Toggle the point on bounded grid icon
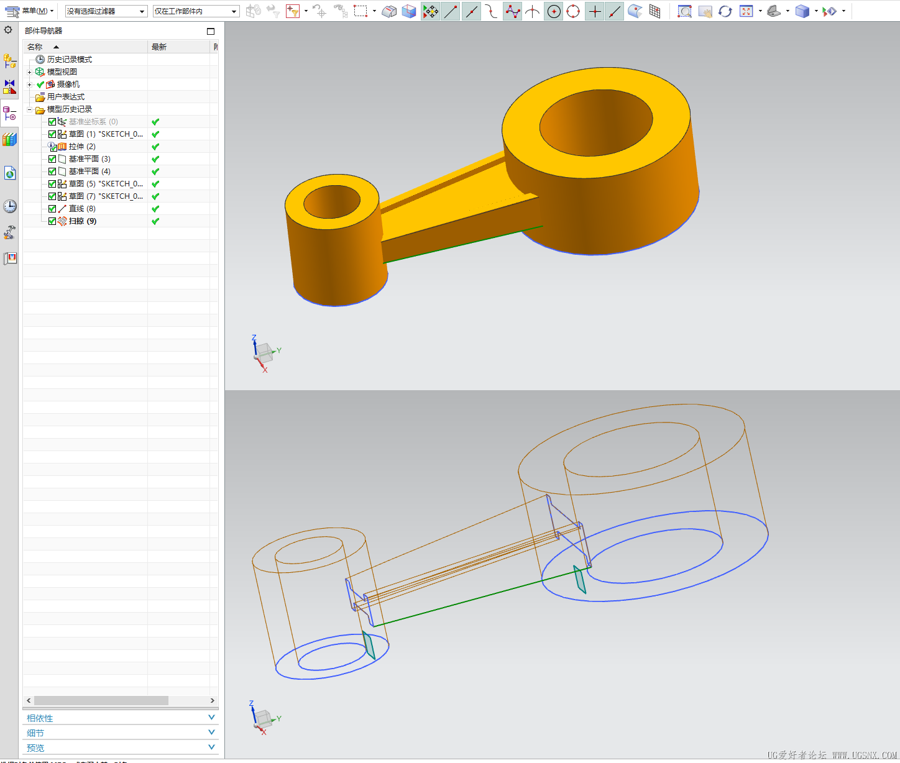Viewport: 900px width, 763px height. (x=654, y=11)
